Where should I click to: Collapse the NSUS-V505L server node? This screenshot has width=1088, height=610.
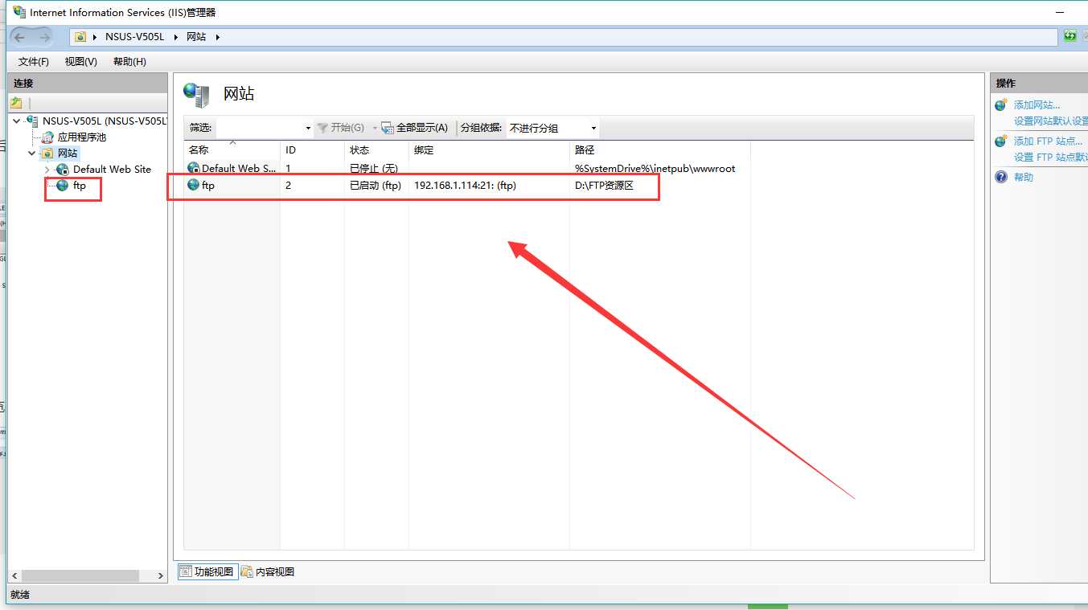click(x=17, y=121)
